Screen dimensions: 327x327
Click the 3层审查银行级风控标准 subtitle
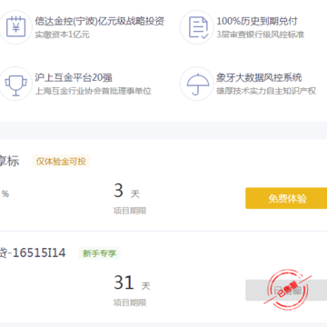(261, 35)
